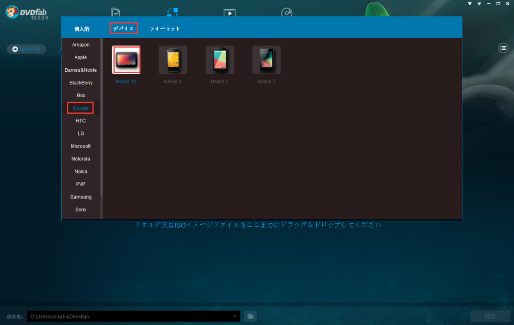Viewport: 514px width, 325px height.
Task: Click the Nexus 5 label text
Action: (220, 82)
